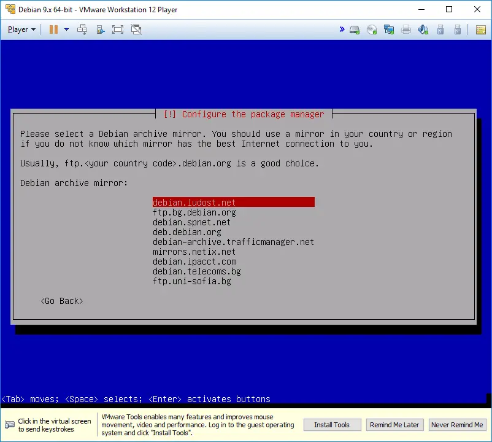The height and width of the screenshot is (442, 492).
Task: Click the first USB device icon
Action: pyautogui.click(x=440, y=30)
